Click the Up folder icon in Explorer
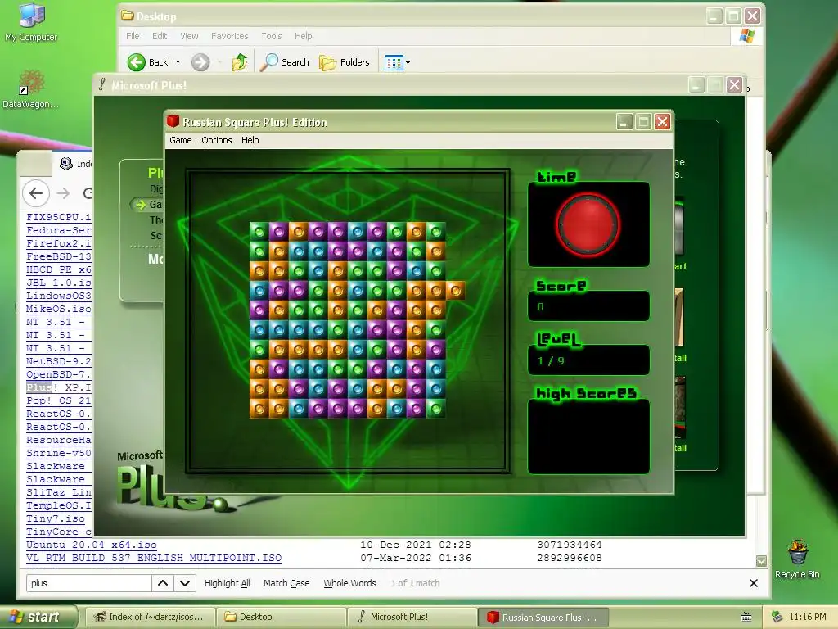Viewport: 838px width, 629px height. point(240,62)
